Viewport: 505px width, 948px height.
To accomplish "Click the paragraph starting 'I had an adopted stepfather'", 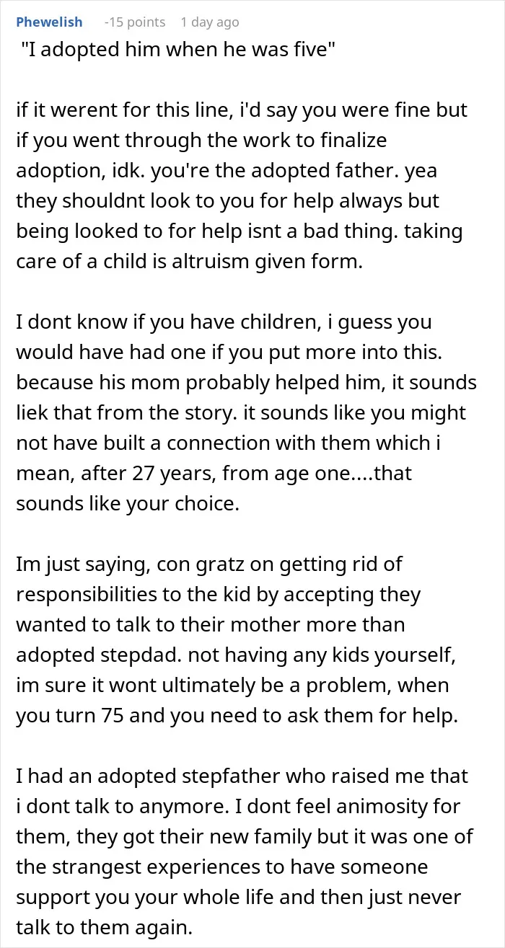I will click(x=243, y=851).
